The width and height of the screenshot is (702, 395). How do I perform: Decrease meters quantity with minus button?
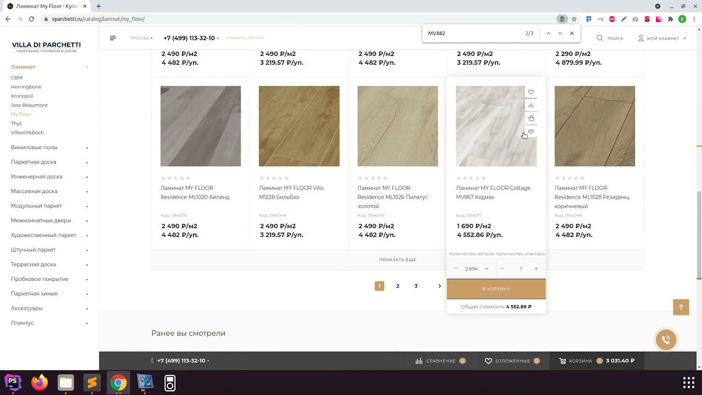pyautogui.click(x=456, y=269)
